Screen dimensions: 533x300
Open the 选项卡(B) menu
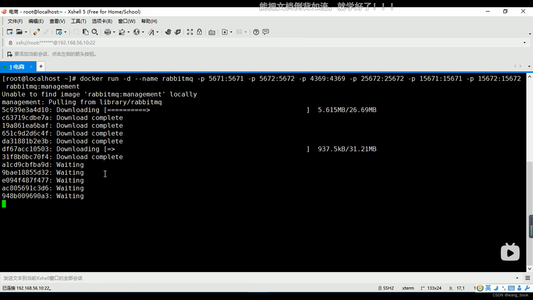(x=102, y=21)
